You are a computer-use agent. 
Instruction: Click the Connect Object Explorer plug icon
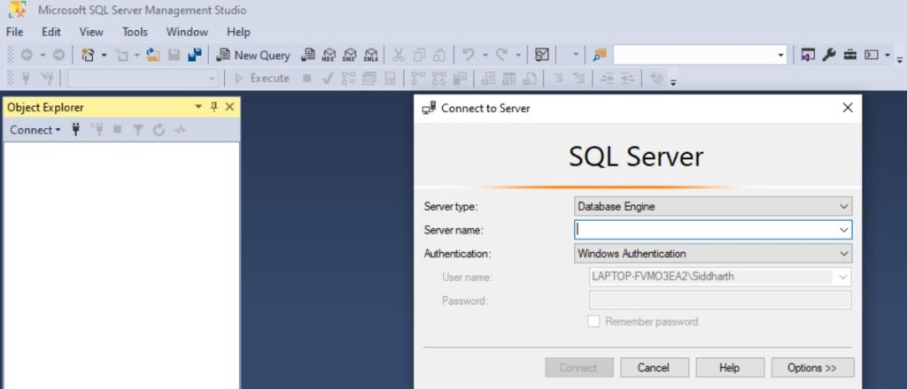(x=76, y=130)
